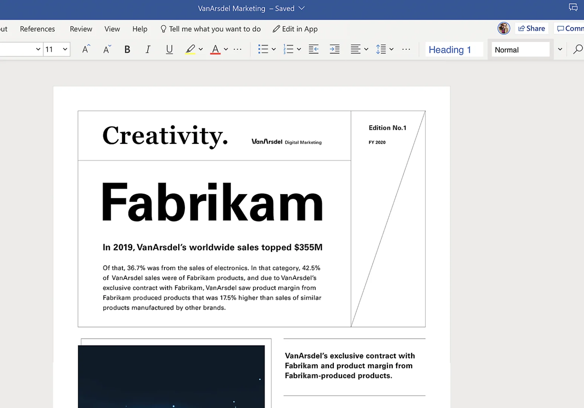
Task: Open the View tab
Action: pyautogui.click(x=112, y=29)
